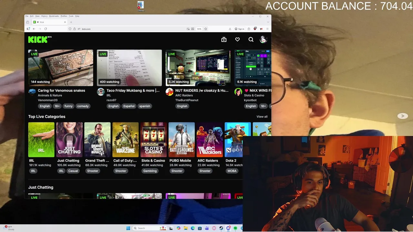Bookmark this page with the star
The height and width of the screenshot is (232, 413).
pos(206,29)
